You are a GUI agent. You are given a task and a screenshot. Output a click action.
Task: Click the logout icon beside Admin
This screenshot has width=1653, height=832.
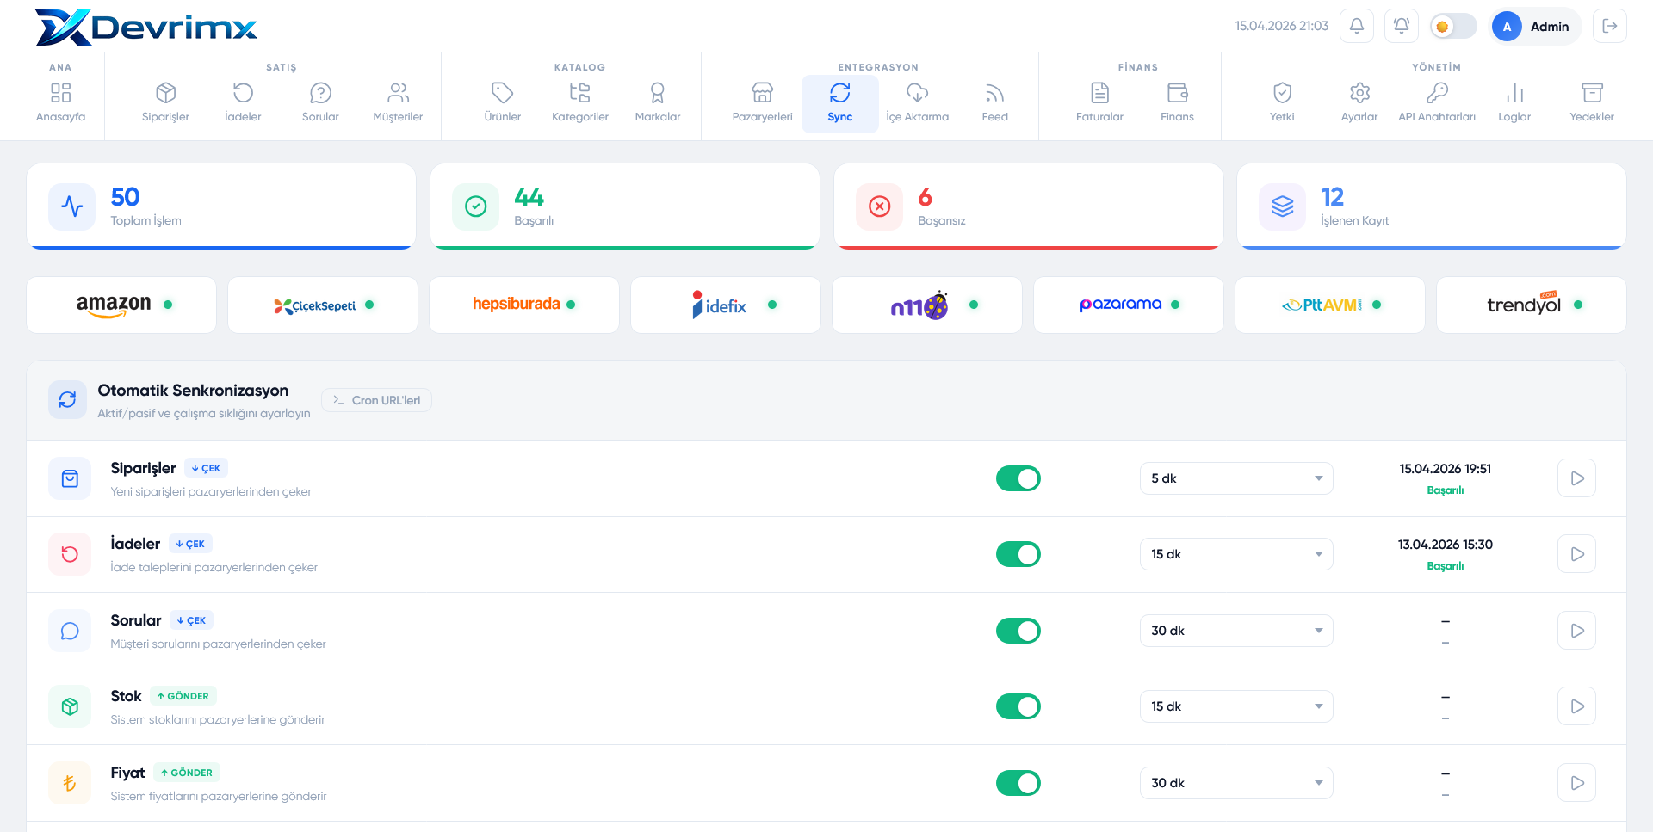coord(1610,26)
